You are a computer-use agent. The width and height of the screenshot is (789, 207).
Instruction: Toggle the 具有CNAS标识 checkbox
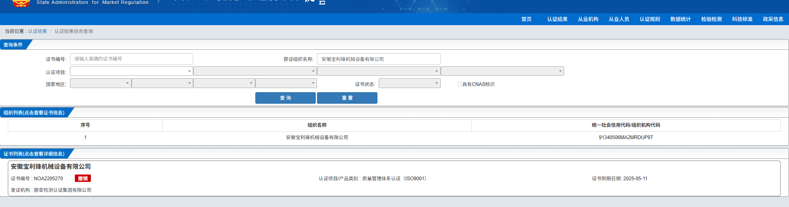[460, 84]
